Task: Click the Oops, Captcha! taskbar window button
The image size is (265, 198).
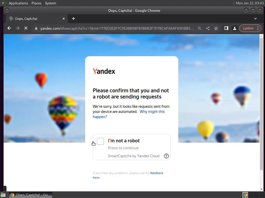Action: [31, 195]
